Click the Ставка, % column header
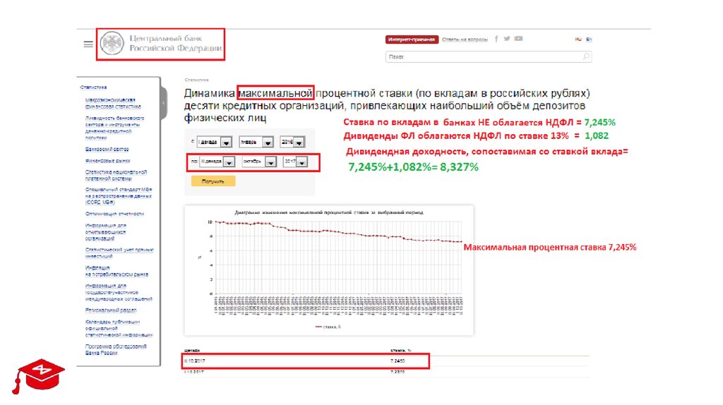 tap(401, 351)
